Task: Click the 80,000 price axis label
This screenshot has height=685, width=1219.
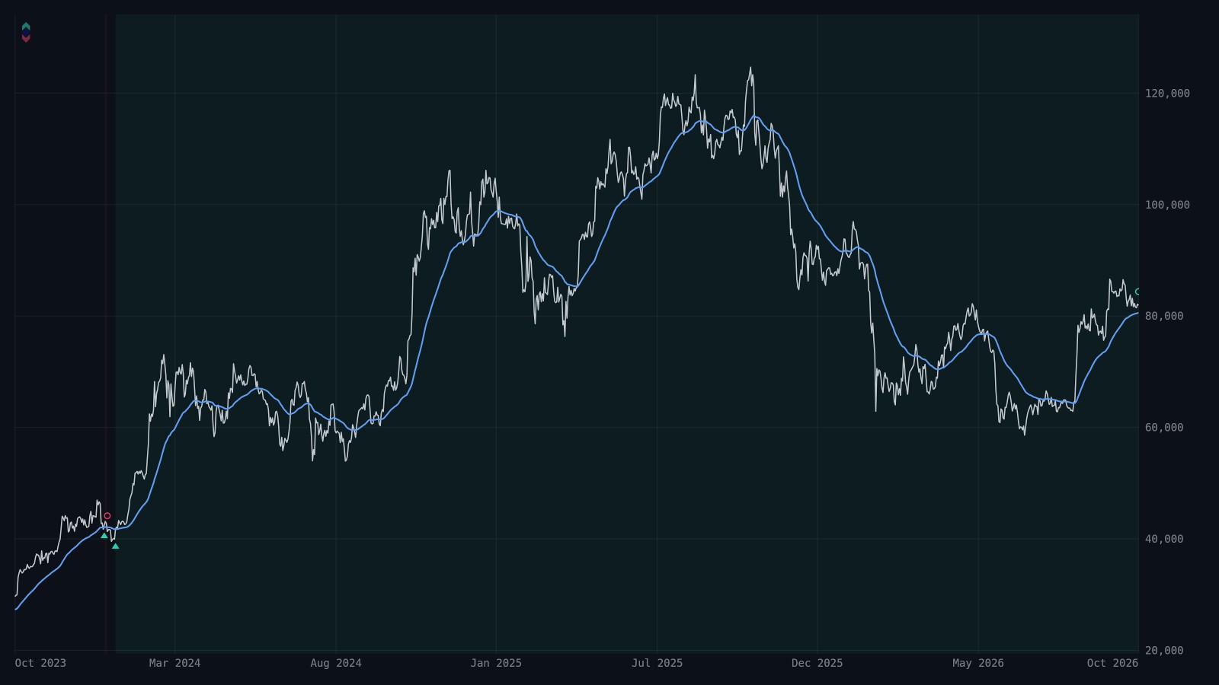Action: (1164, 316)
